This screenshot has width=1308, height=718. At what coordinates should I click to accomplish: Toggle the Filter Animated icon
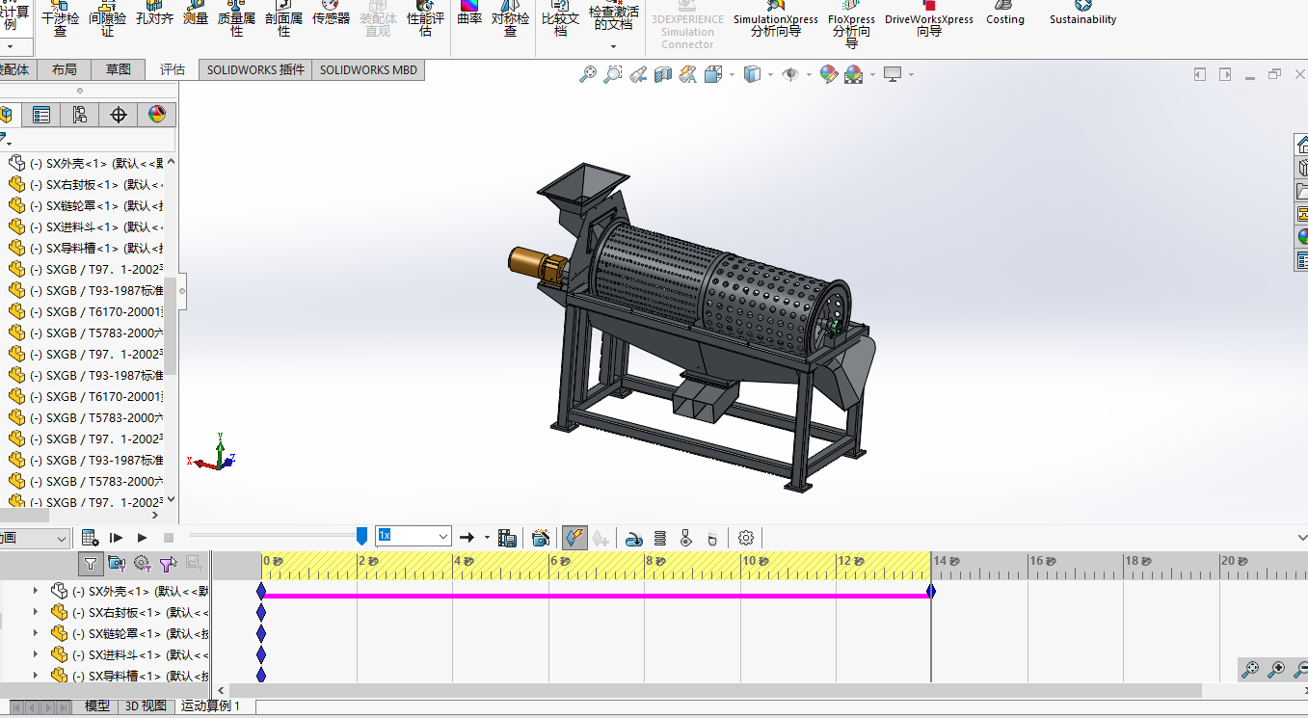[x=117, y=563]
